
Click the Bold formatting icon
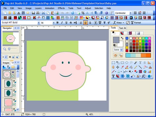pos(57,22)
